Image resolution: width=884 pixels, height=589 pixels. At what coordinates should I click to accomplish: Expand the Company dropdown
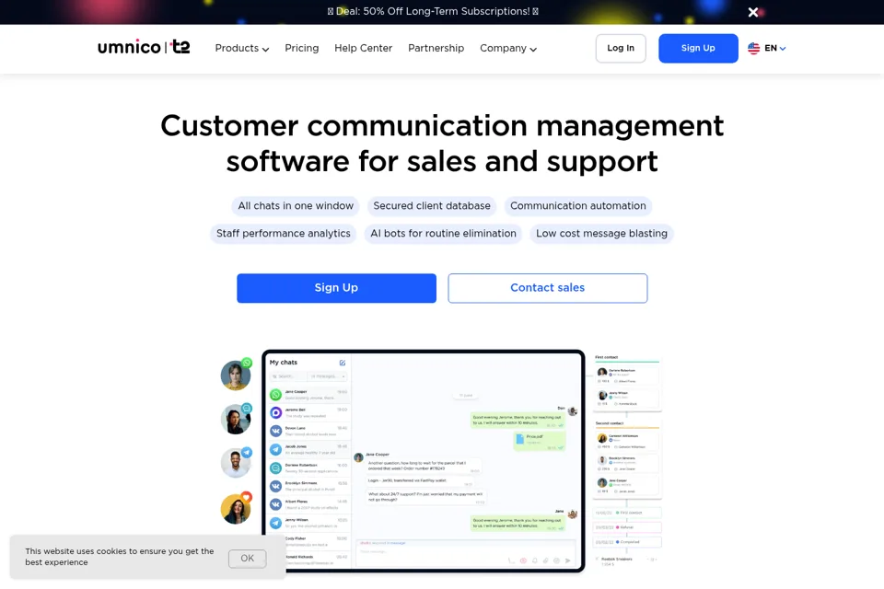point(508,49)
